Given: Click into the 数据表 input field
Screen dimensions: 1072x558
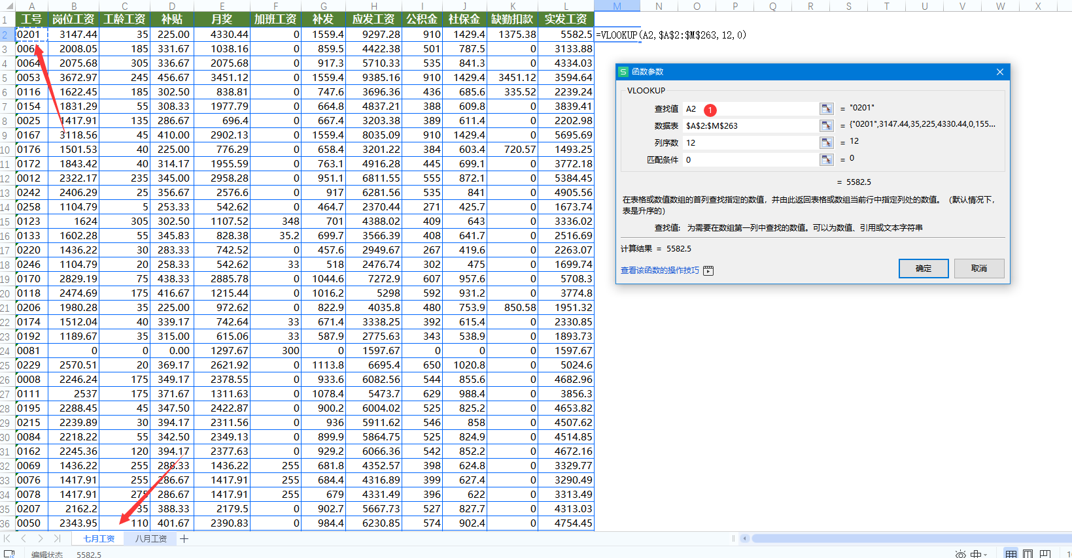Looking at the screenshot, I should pyautogui.click(x=750, y=125).
